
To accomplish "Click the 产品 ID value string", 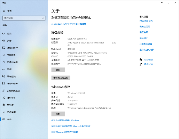I will (80, 56).
